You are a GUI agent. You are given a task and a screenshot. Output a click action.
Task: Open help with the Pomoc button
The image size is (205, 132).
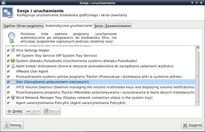(13, 125)
